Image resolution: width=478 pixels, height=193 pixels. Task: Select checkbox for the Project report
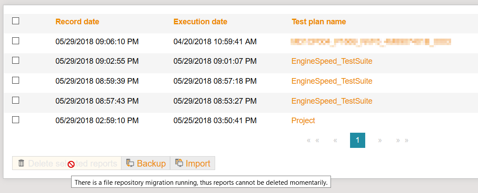[x=16, y=120]
